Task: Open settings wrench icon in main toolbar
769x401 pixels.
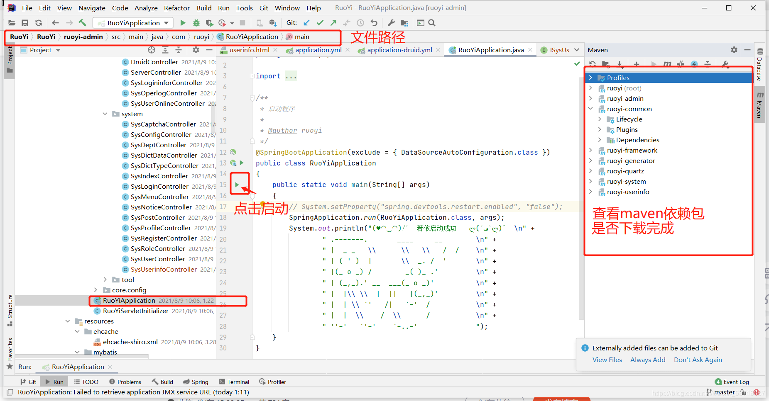Action: click(391, 23)
